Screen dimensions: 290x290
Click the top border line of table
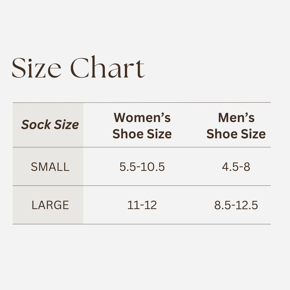(x=142, y=102)
